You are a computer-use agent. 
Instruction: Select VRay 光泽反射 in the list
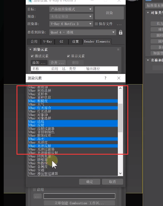73,146
